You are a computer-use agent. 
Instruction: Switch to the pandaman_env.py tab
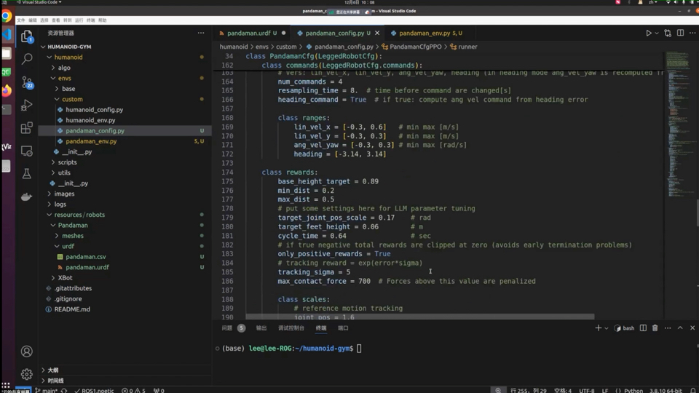pos(424,33)
